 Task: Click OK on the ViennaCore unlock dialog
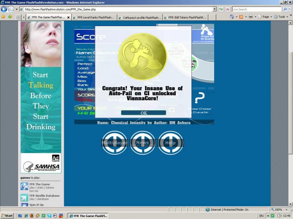[143, 113]
